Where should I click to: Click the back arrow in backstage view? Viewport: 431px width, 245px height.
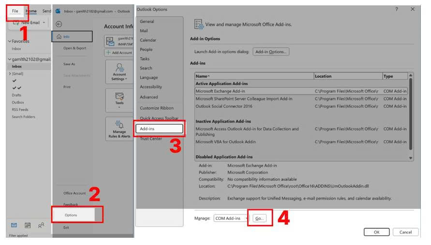tap(59, 24)
